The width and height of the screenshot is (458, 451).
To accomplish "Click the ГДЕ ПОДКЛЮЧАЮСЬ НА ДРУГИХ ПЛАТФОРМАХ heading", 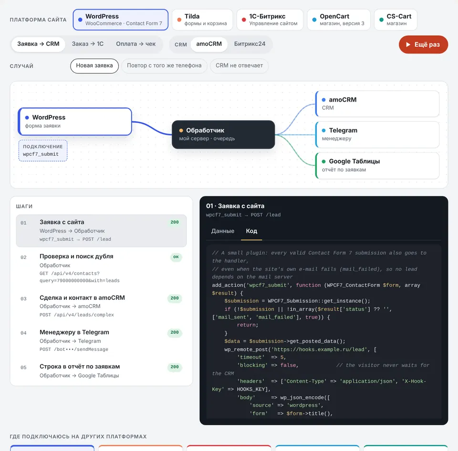I will (x=78, y=437).
